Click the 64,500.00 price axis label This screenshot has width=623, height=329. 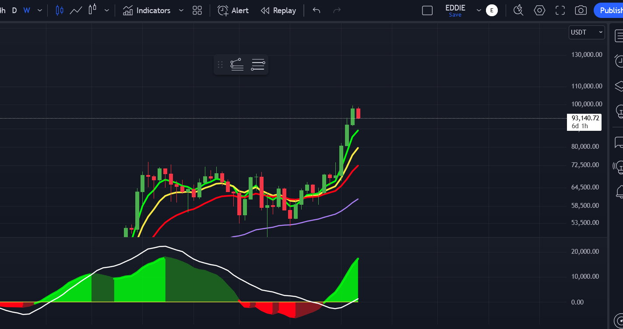(x=585, y=187)
